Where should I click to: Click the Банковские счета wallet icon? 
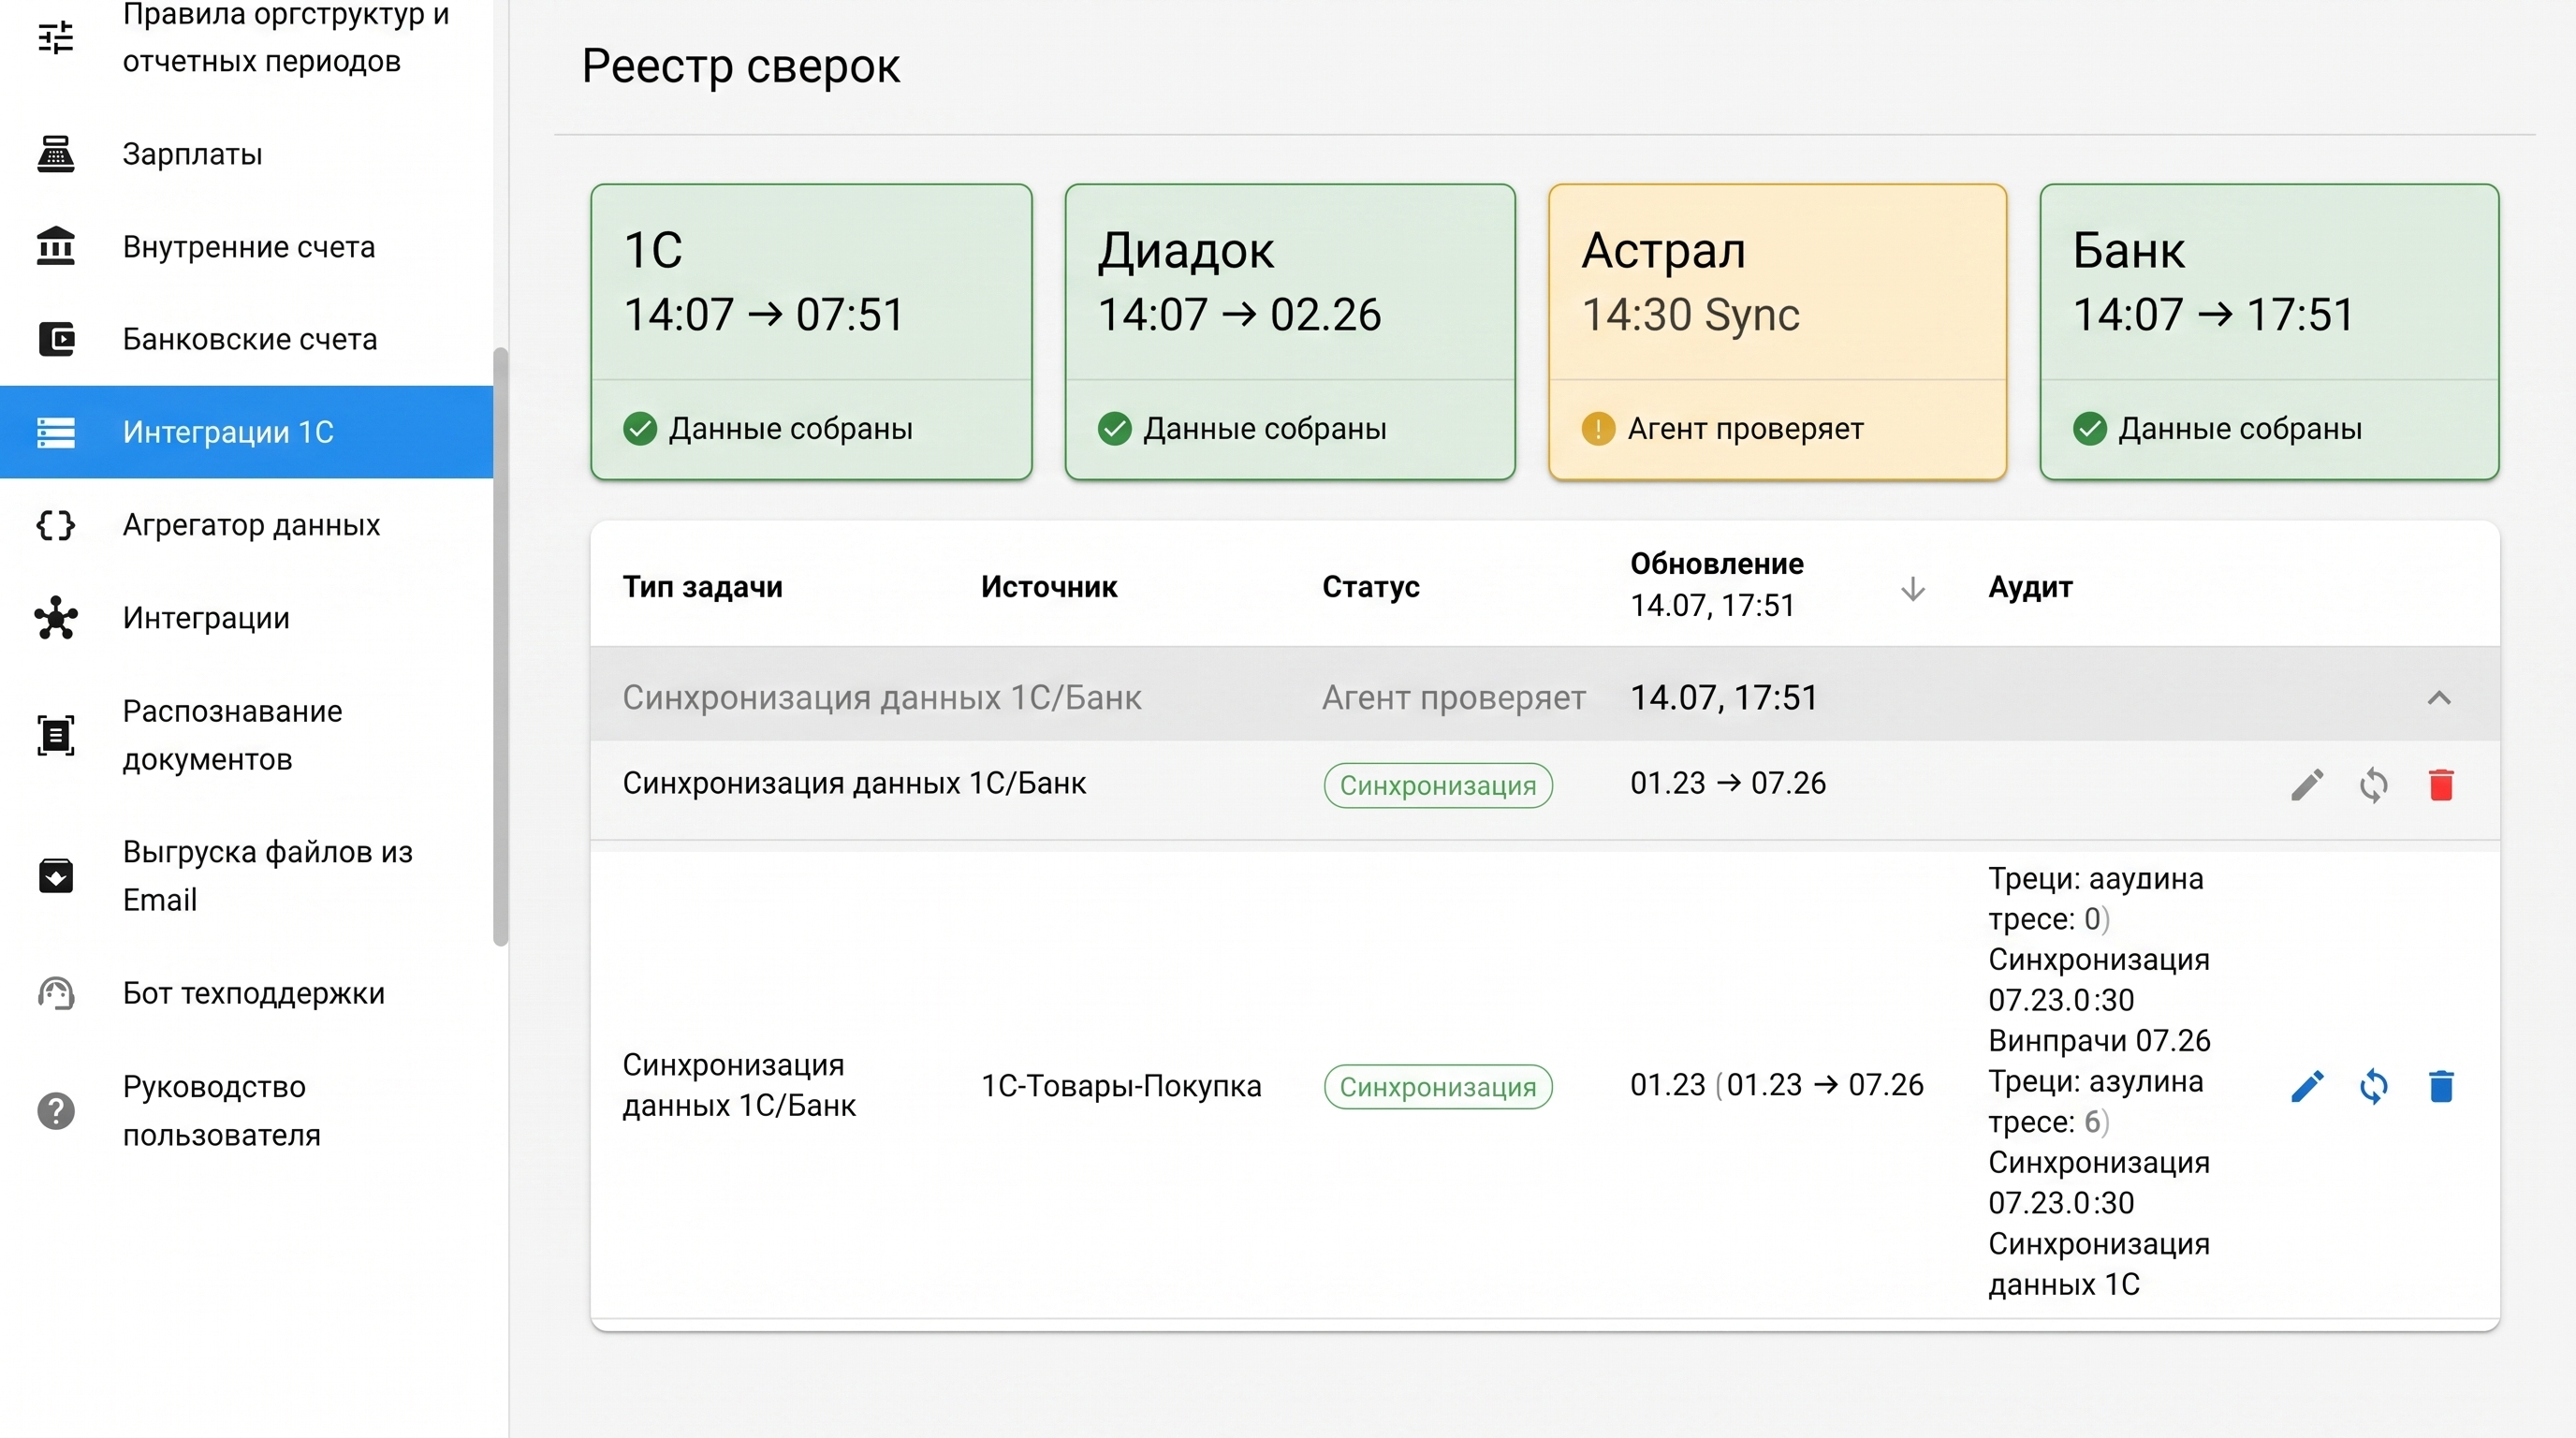point(56,339)
